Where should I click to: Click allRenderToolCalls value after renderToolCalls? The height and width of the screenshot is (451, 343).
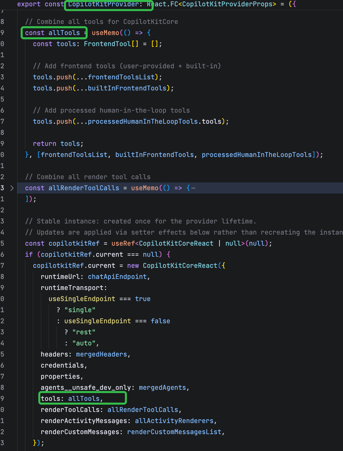click(143, 410)
